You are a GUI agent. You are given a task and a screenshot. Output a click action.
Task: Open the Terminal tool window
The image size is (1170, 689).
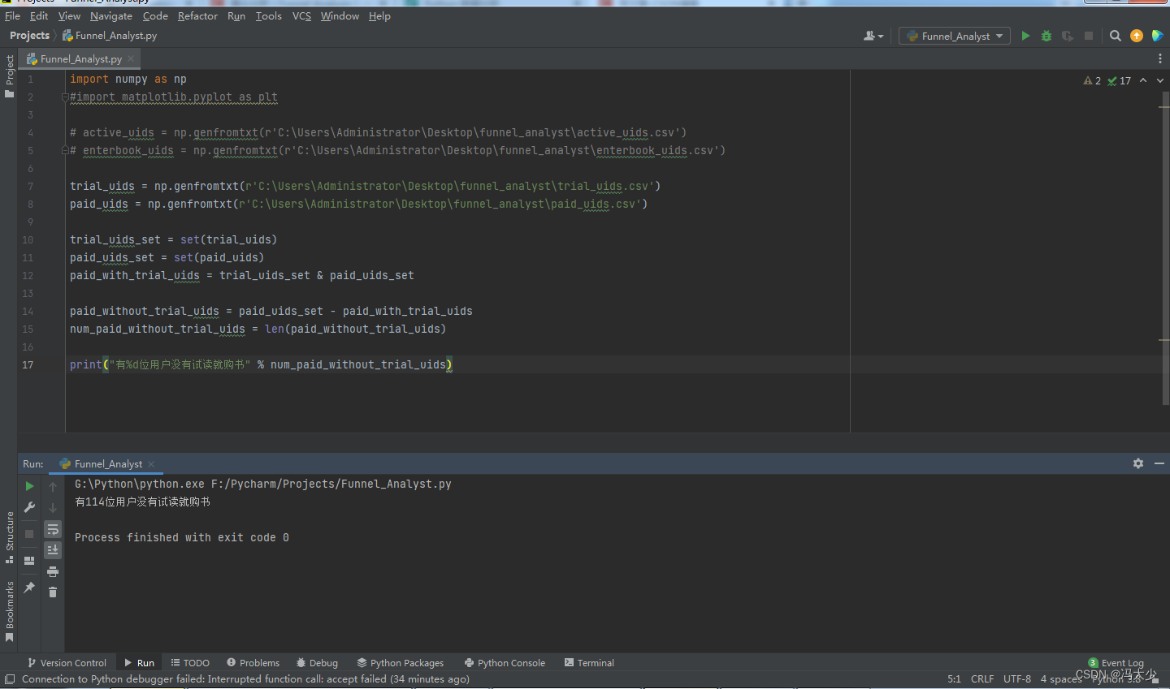589,663
